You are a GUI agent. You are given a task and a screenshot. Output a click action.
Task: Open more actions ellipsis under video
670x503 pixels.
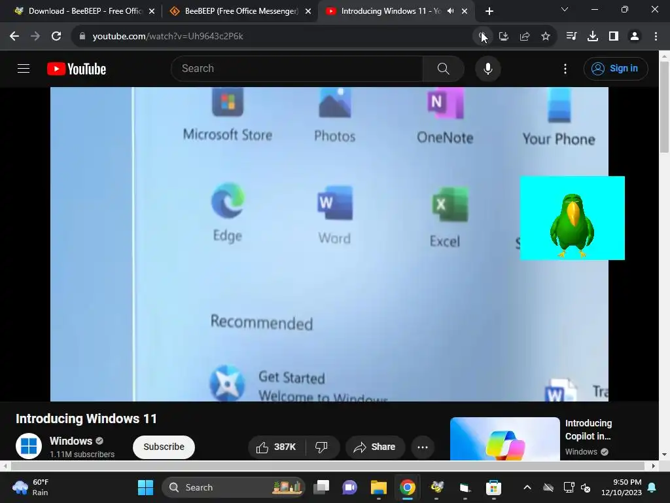coord(423,447)
